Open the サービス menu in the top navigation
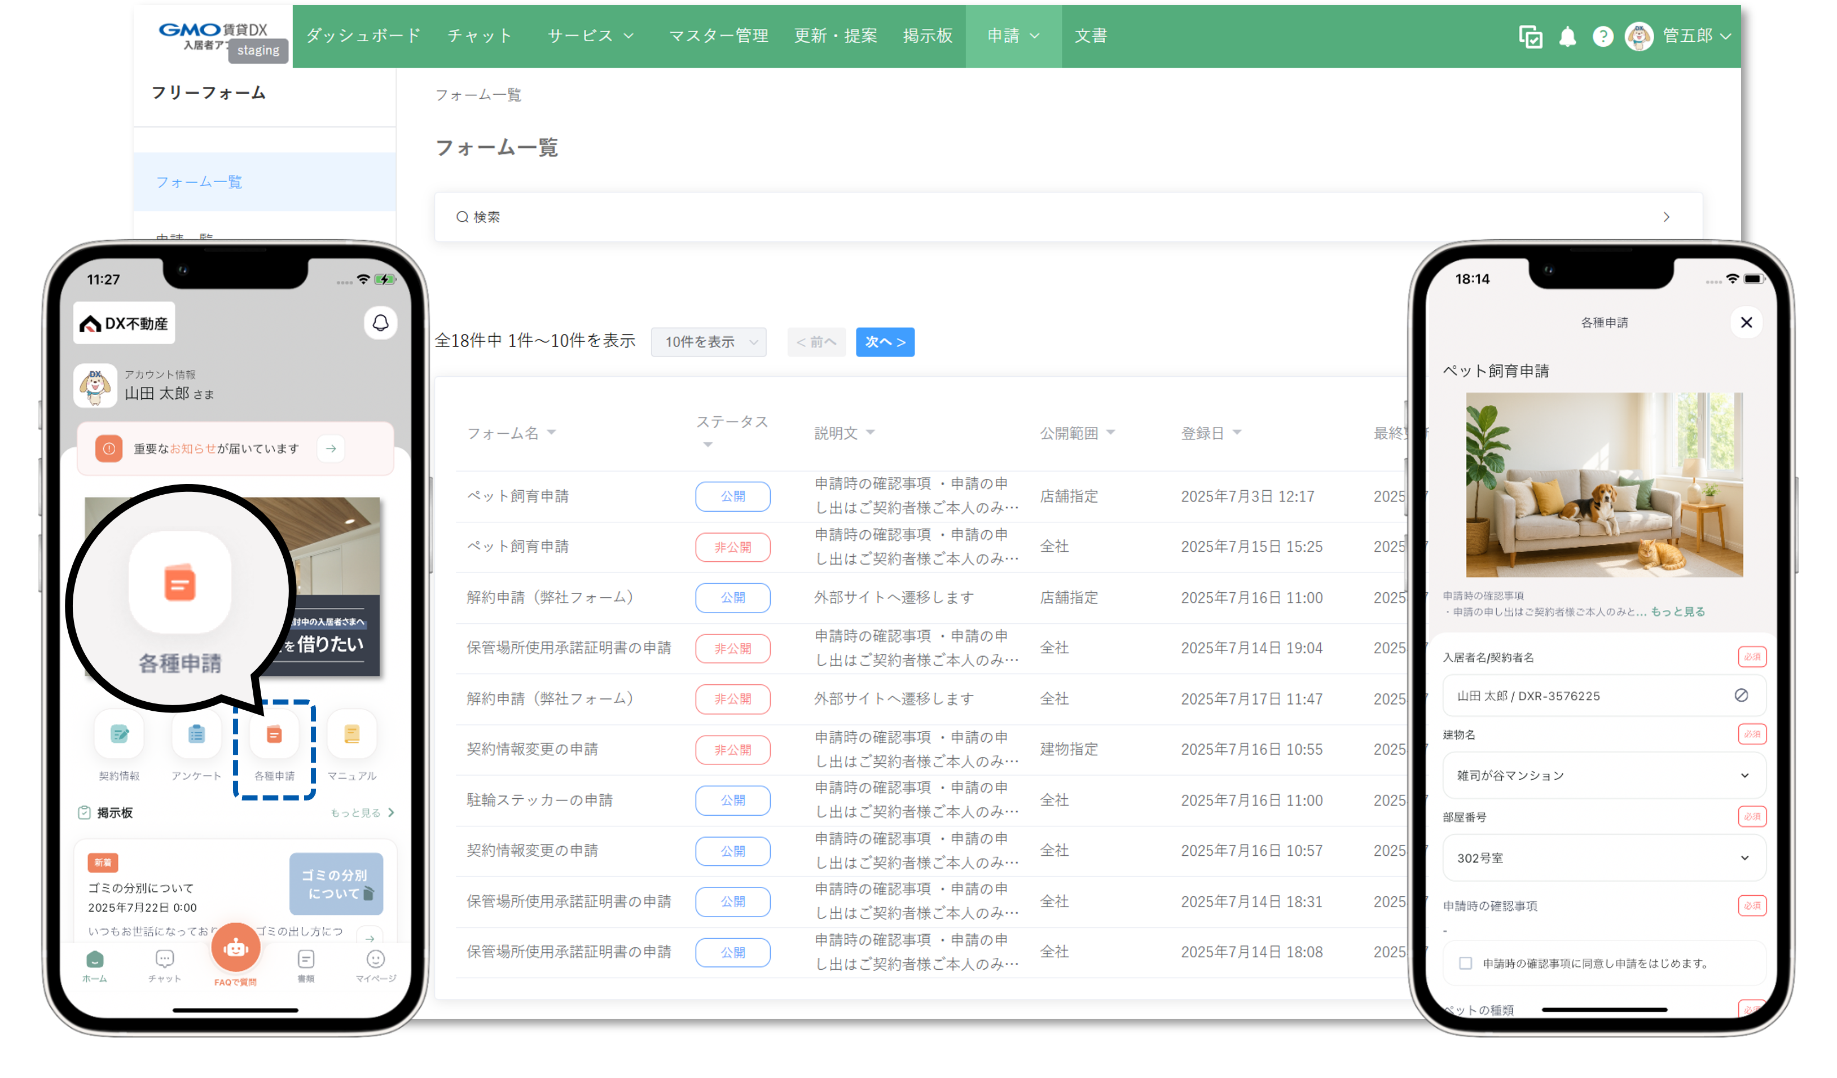The width and height of the screenshot is (1837, 1078). tap(589, 36)
